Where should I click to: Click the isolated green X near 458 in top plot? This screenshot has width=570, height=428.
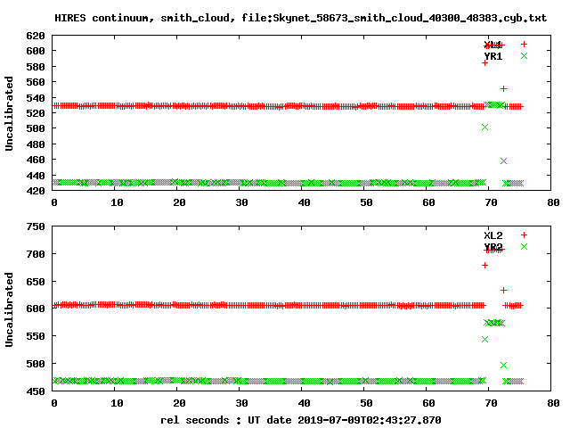[503, 160]
